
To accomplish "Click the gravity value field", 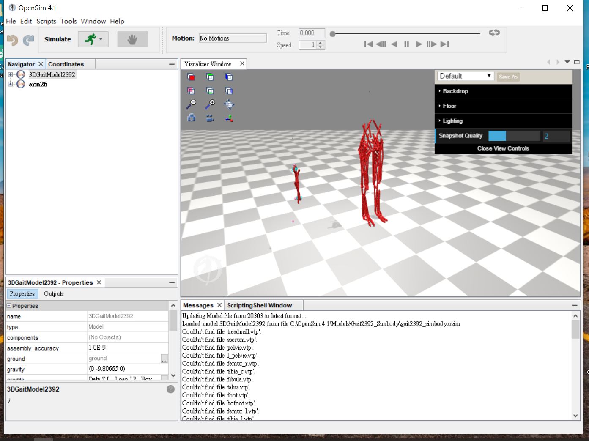I will click(128, 369).
